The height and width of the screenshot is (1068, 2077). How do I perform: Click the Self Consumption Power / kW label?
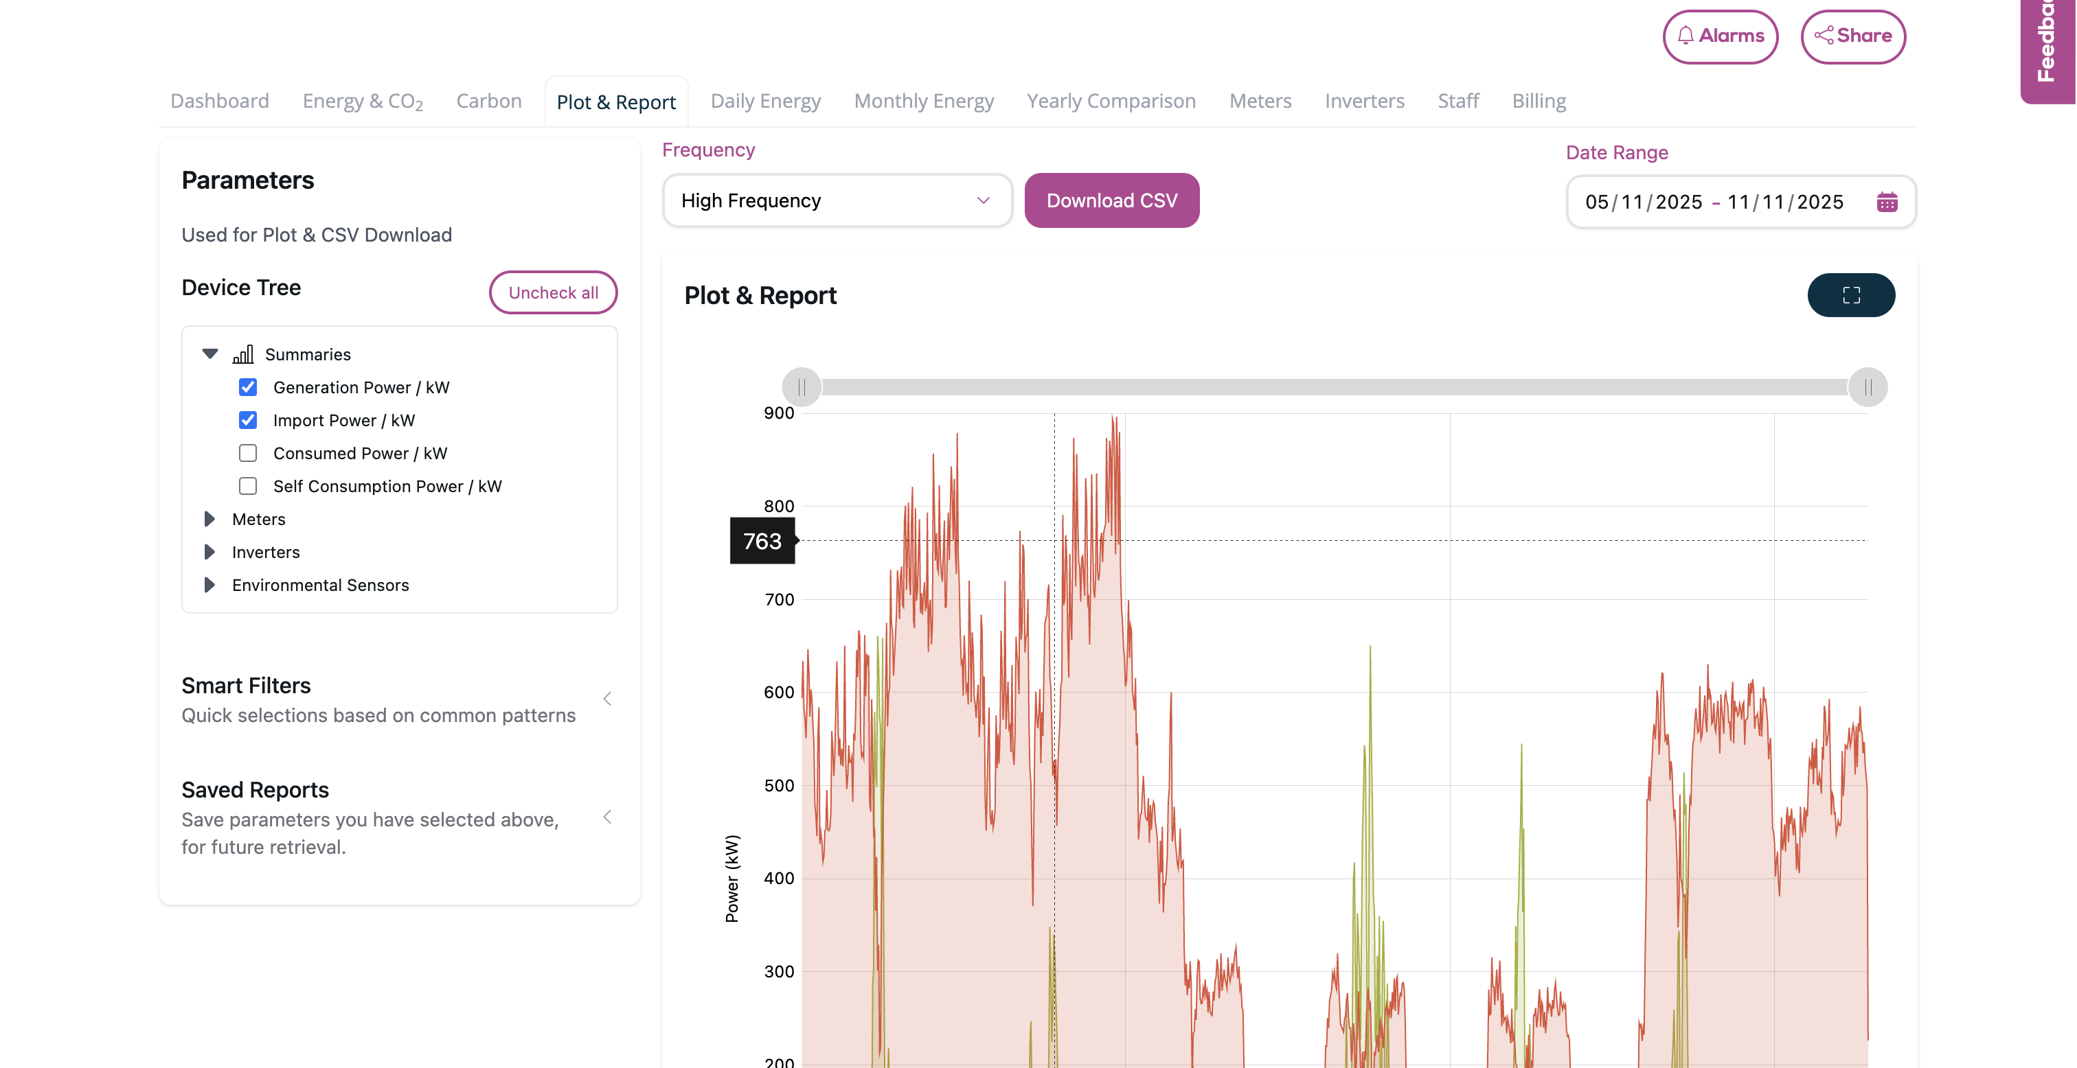pos(387,487)
